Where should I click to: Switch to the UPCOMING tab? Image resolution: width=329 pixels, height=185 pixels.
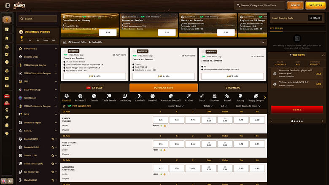(x=233, y=88)
